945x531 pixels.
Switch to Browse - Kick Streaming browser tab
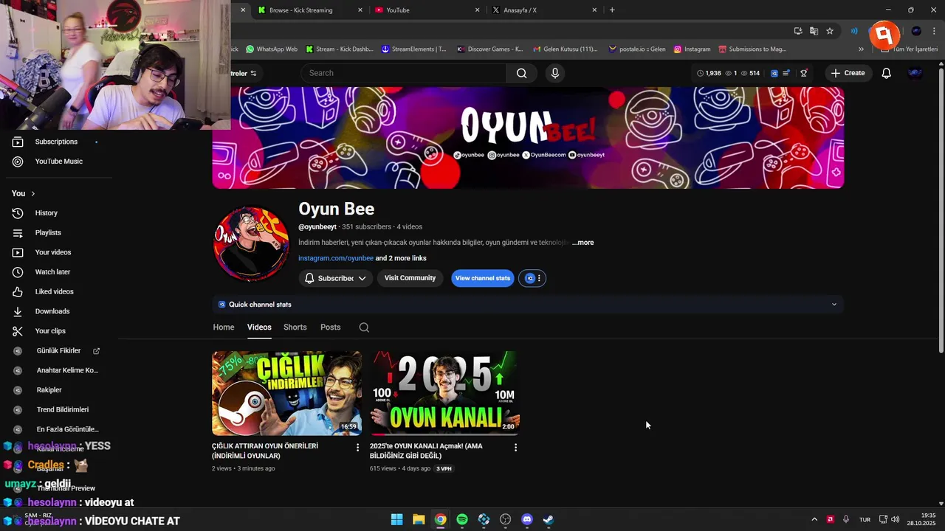click(310, 10)
